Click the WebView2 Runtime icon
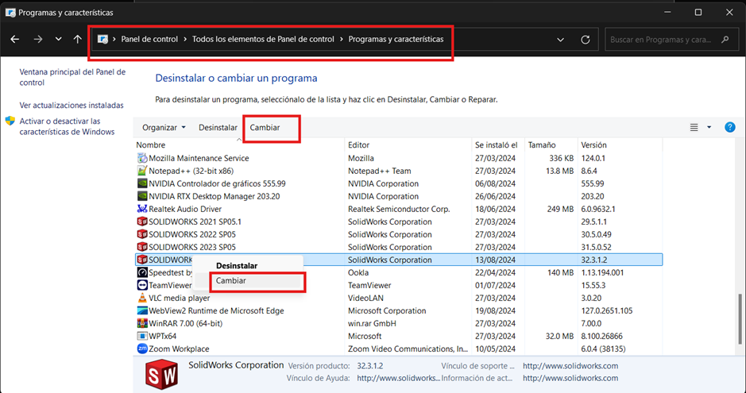The width and height of the screenshot is (746, 393). click(x=141, y=310)
